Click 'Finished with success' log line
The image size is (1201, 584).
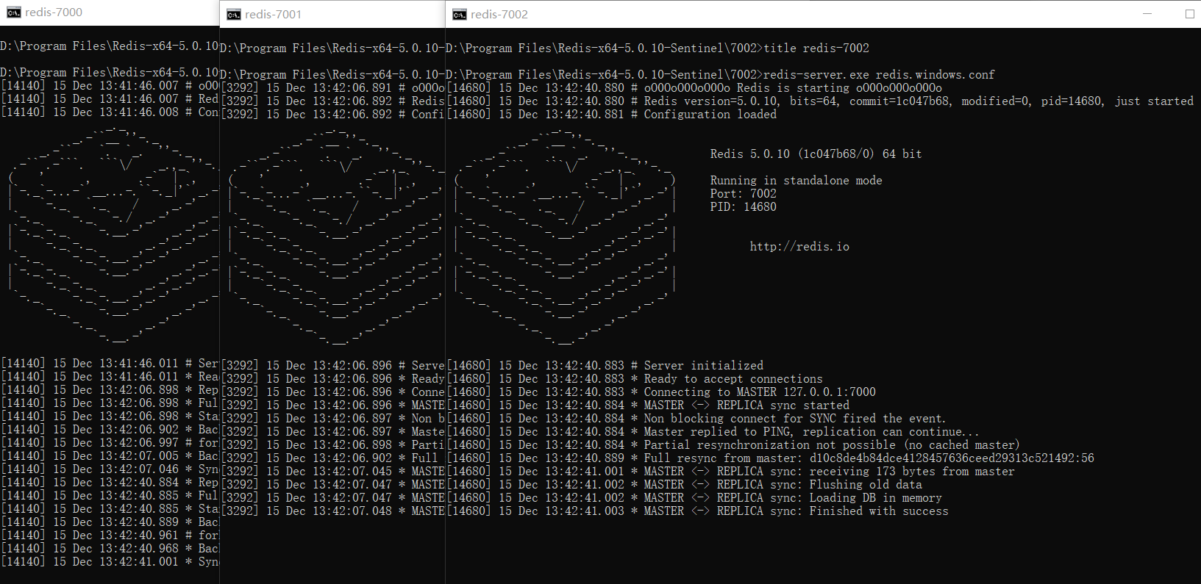click(698, 511)
